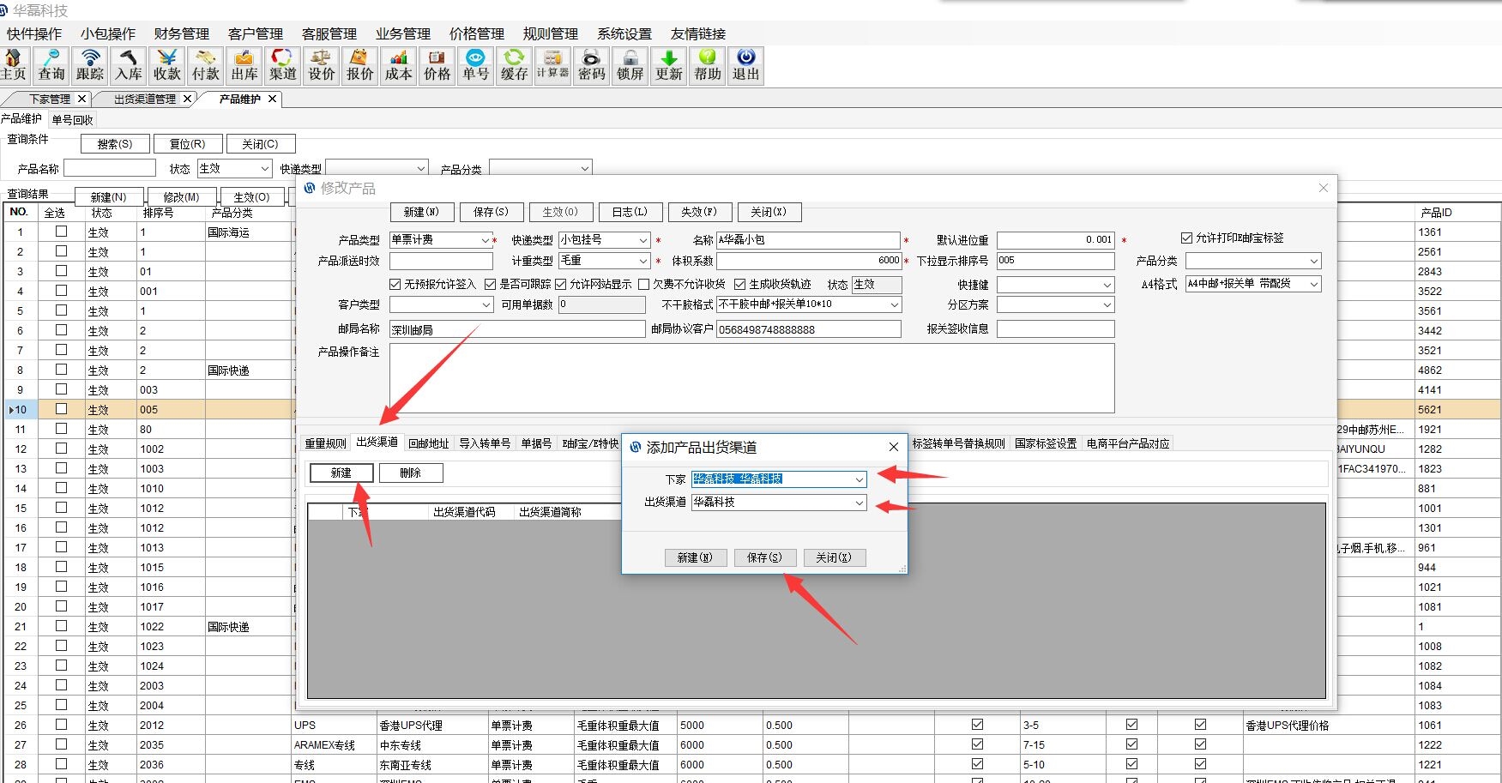The height and width of the screenshot is (783, 1502).
Task: Click the 入库 warehouse-in toolbar icon
Action: tap(129, 65)
